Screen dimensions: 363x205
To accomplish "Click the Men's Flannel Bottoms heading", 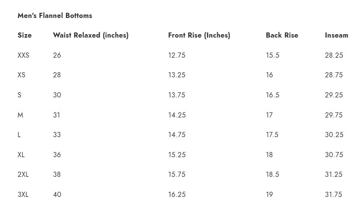I will pos(55,15).
